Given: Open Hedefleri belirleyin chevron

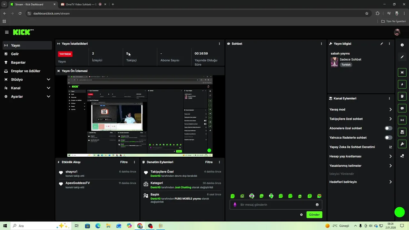Looking at the screenshot, I should click(390, 182).
